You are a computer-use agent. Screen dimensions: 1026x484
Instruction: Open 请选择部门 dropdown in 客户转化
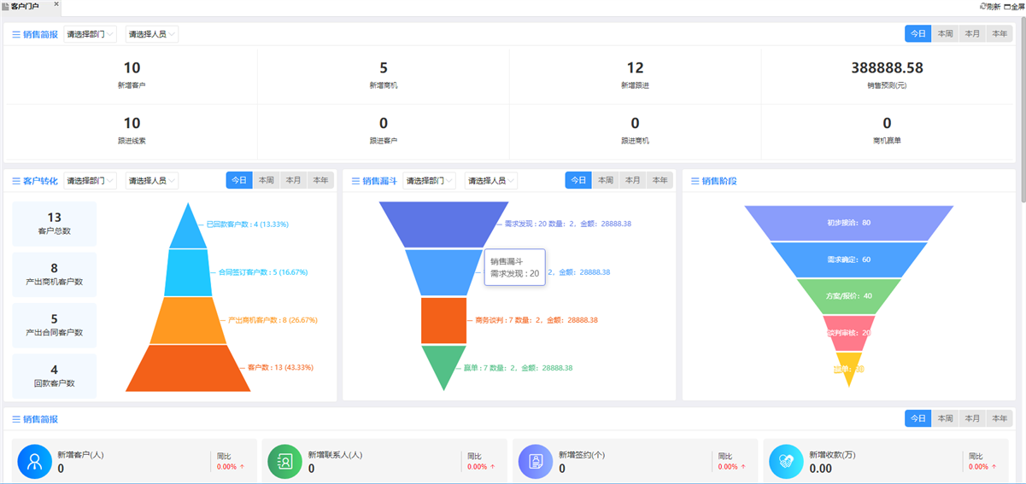(90, 181)
